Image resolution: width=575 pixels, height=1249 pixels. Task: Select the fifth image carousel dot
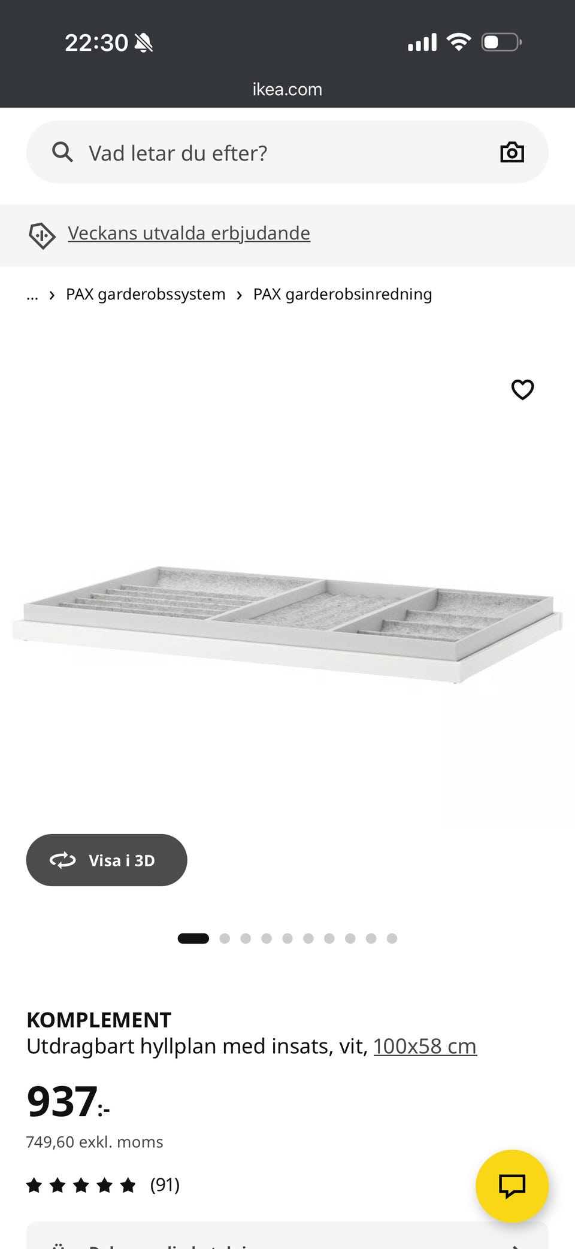(x=287, y=938)
